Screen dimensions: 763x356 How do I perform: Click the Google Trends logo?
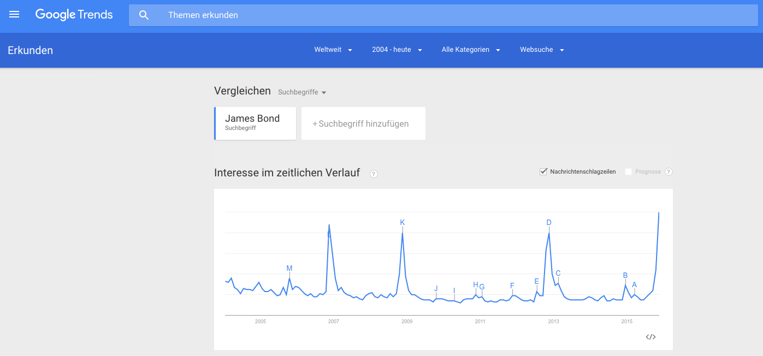[74, 15]
